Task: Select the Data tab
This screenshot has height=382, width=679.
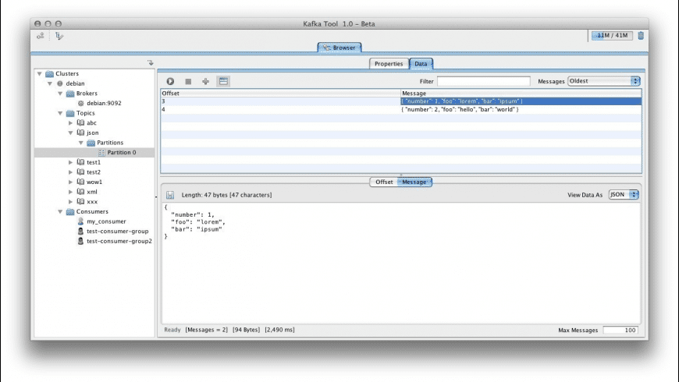Action: pyautogui.click(x=421, y=64)
